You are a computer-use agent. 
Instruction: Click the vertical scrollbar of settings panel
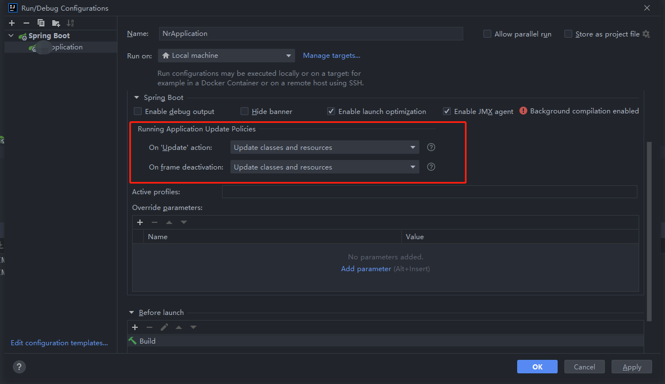[649, 231]
